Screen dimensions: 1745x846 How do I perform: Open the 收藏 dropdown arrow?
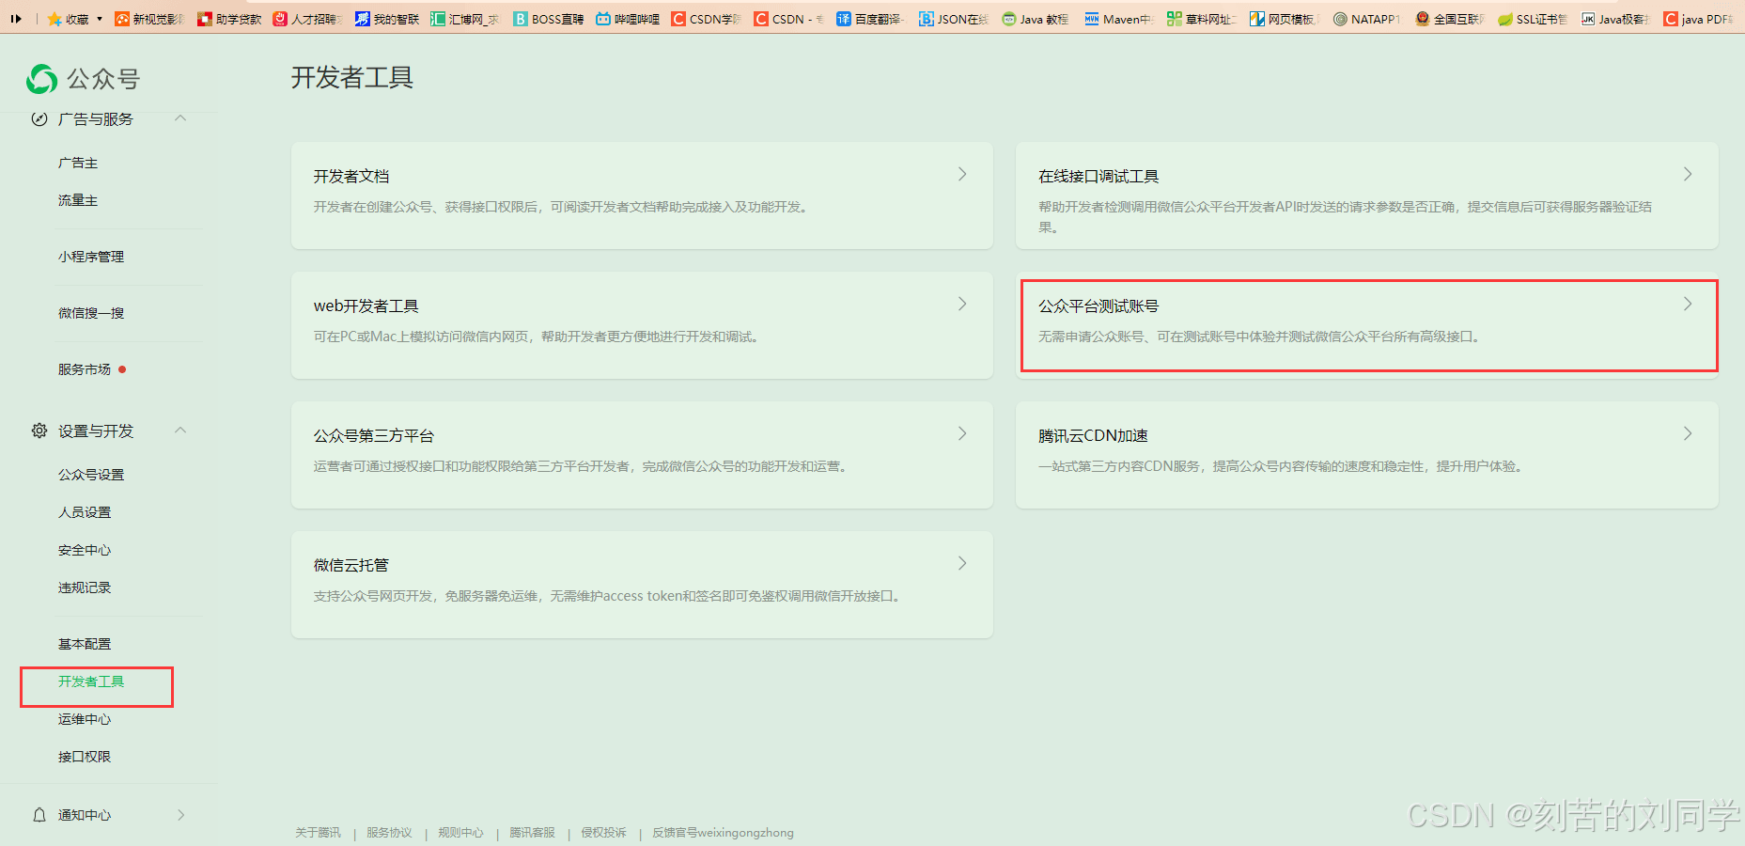(x=100, y=19)
